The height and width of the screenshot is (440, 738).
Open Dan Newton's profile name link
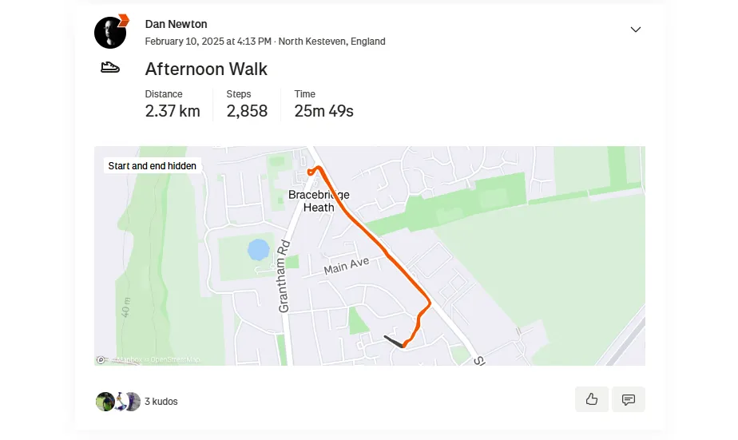pos(176,24)
